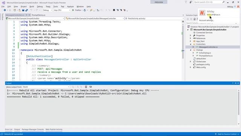Click Rebuild All succeeded status text
The width and height of the screenshot is (241, 136).
[14, 134]
